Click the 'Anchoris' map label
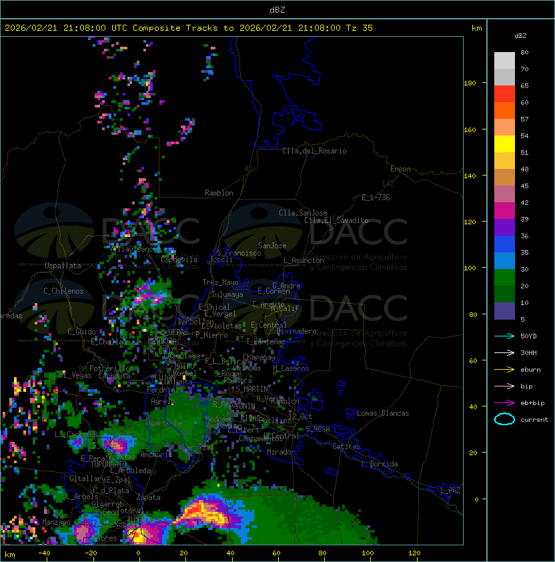 [156, 455]
